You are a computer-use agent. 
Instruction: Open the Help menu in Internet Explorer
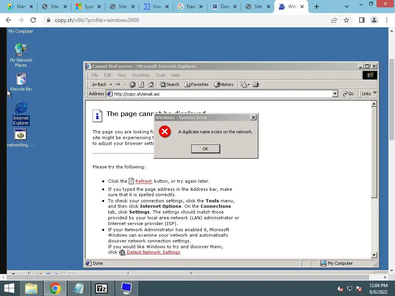click(176, 75)
